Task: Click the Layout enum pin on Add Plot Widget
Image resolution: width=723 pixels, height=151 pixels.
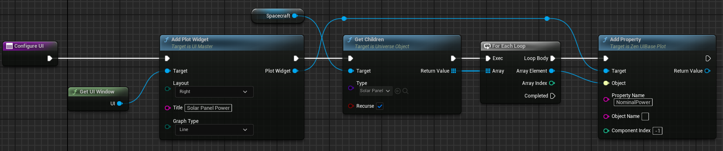Action: 167,89
